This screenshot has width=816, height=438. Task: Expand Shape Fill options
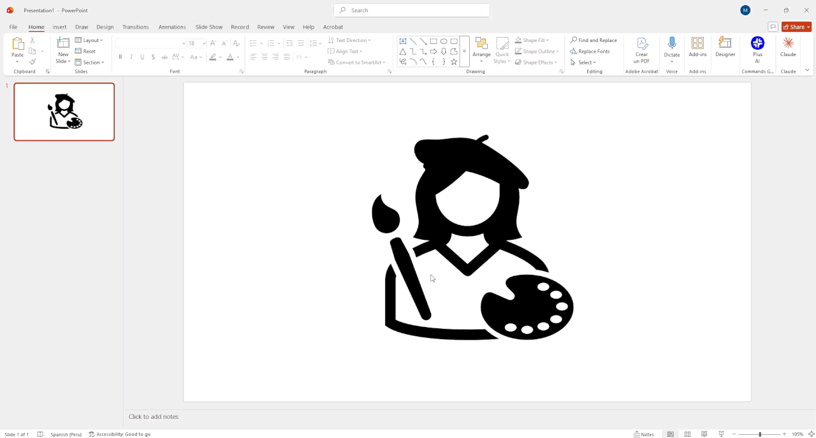point(532,40)
